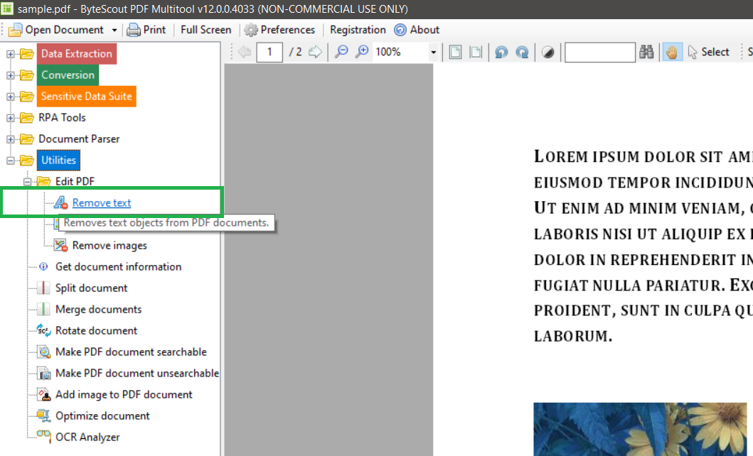The width and height of the screenshot is (753, 456).
Task: Rotate page counterclockwise icon
Action: [501, 52]
